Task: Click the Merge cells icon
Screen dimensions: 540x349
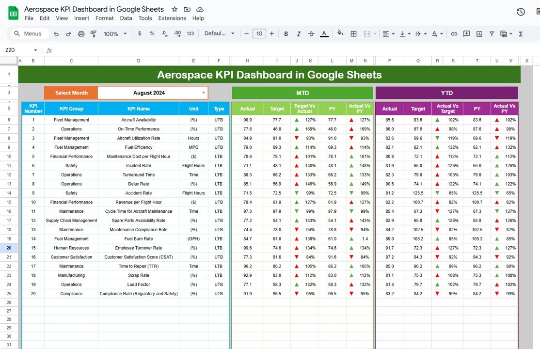Action: 367,34
